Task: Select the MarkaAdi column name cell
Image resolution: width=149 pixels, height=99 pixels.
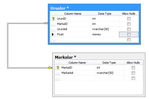Action: 77,73
